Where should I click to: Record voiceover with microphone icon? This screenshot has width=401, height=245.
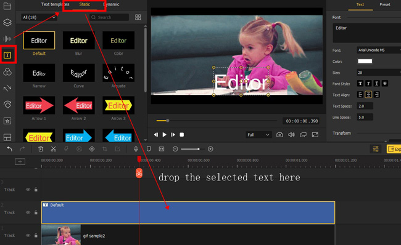(136, 149)
